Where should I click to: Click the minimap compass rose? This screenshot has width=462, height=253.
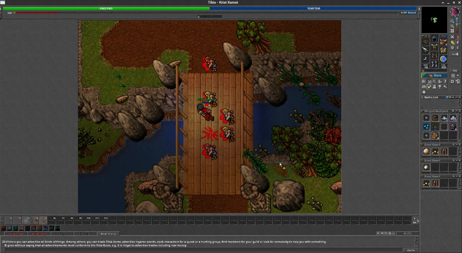455,11
